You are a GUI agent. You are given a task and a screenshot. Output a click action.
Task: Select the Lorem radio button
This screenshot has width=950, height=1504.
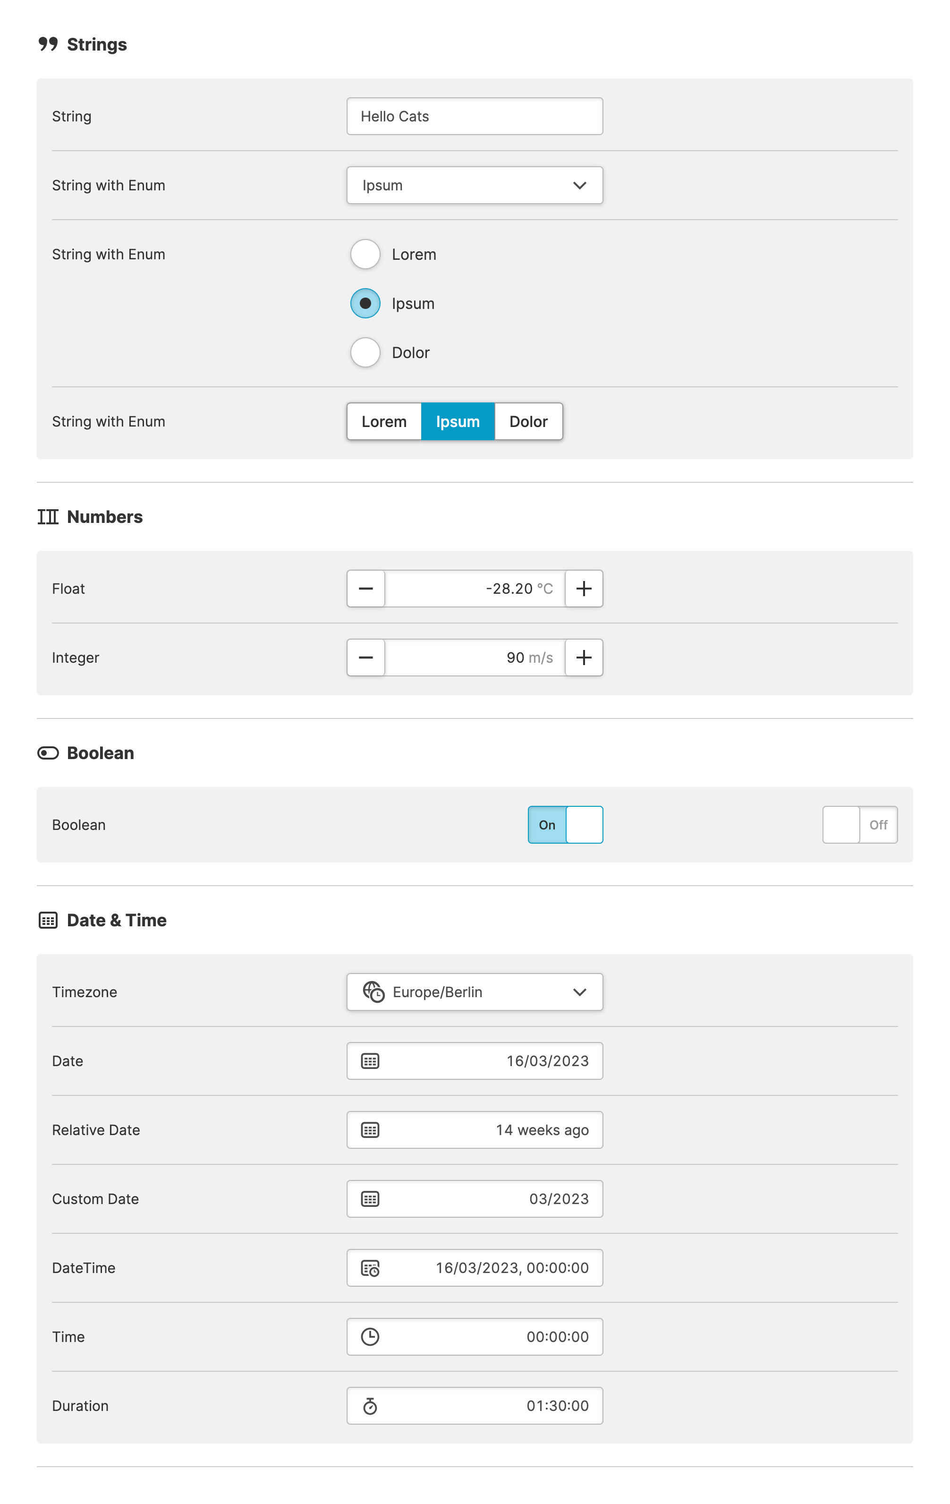pyautogui.click(x=365, y=254)
